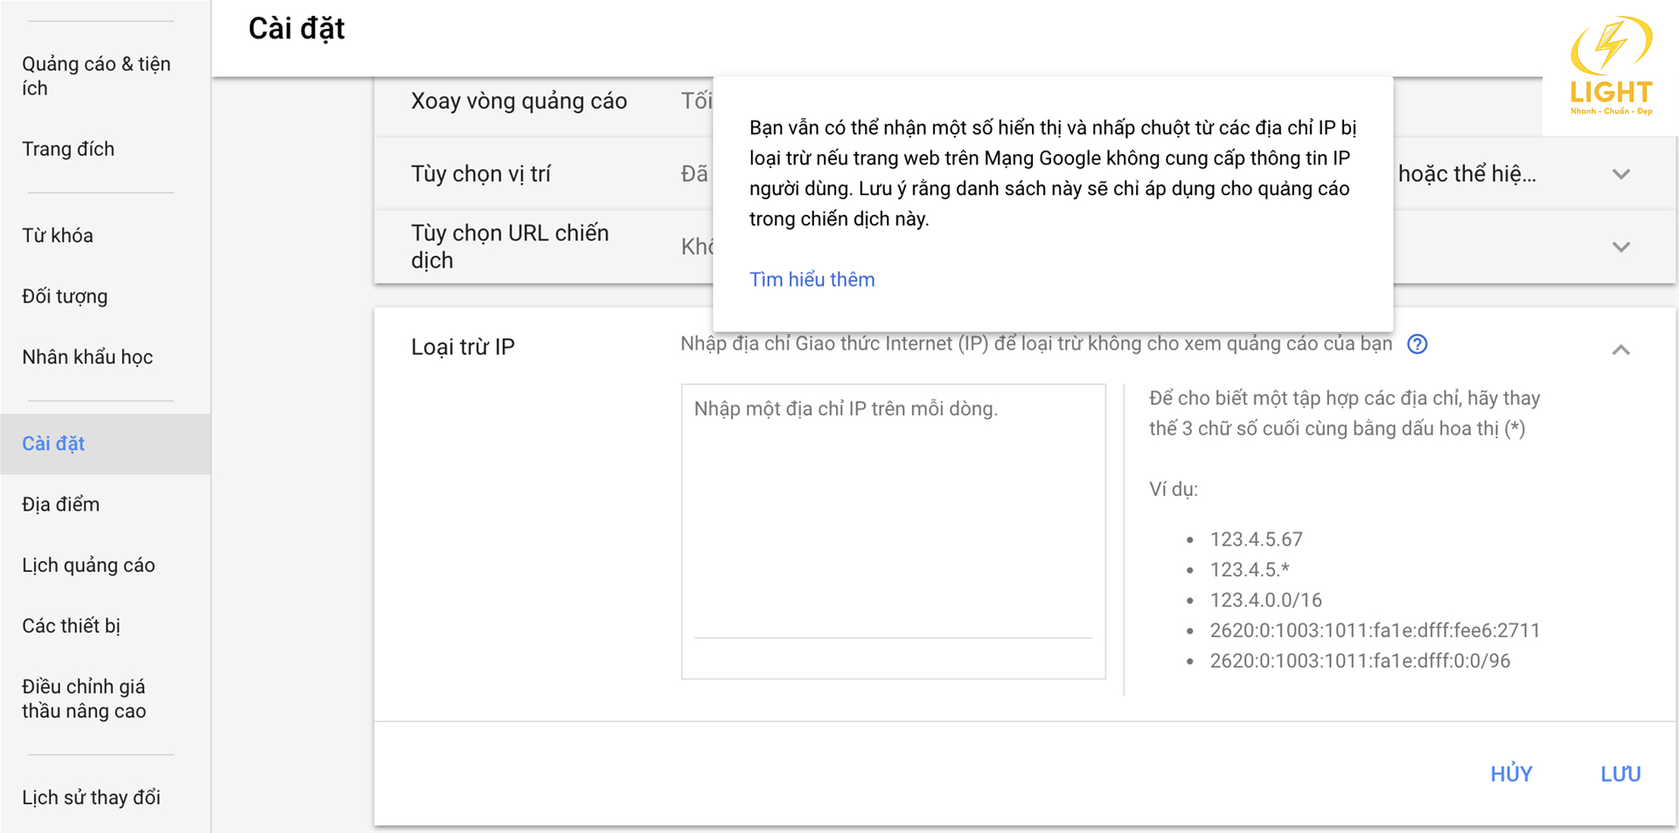Go to Lịch quảng cáo in sidebar
Viewport: 1679px width, 833px height.
tap(88, 566)
